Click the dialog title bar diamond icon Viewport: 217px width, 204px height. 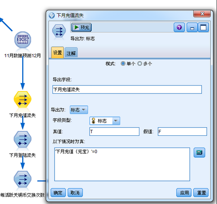[52, 15]
